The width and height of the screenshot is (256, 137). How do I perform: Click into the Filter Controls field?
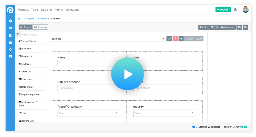[x=33, y=34]
